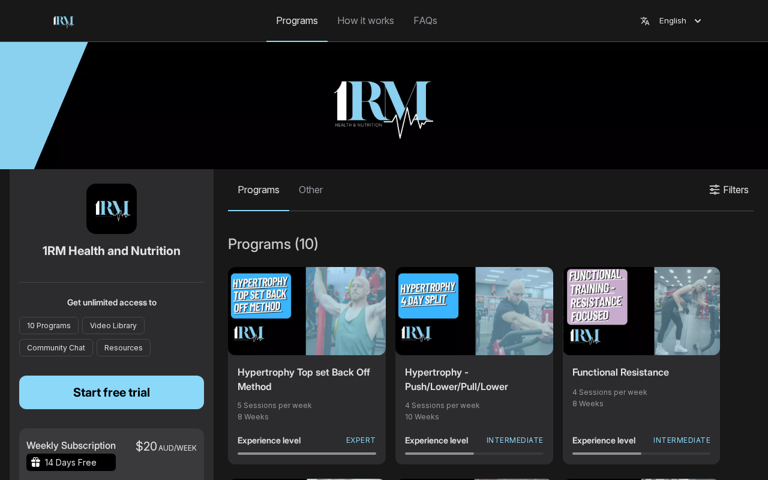
Task: Click the Video Library tag
Action: (x=113, y=325)
